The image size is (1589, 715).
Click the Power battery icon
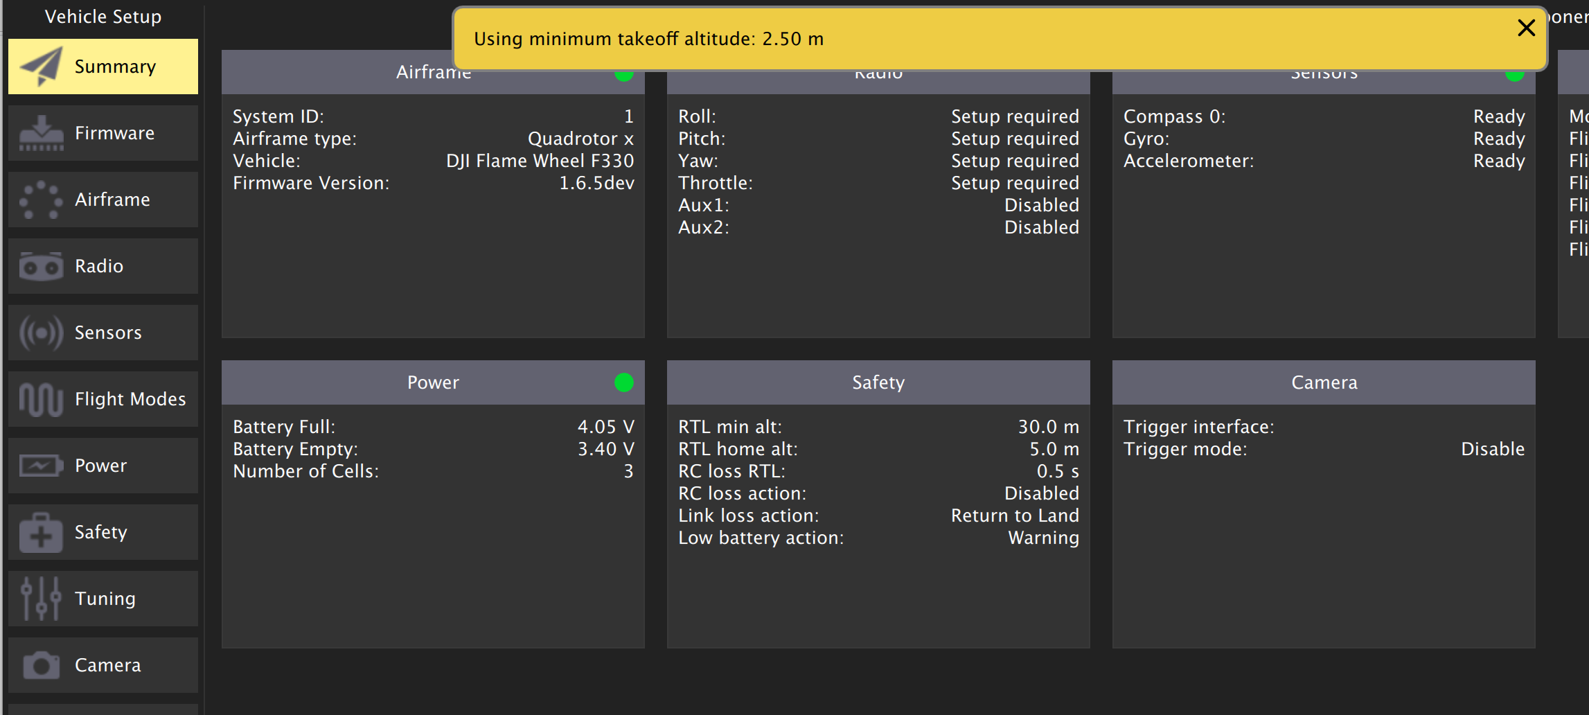coord(42,466)
